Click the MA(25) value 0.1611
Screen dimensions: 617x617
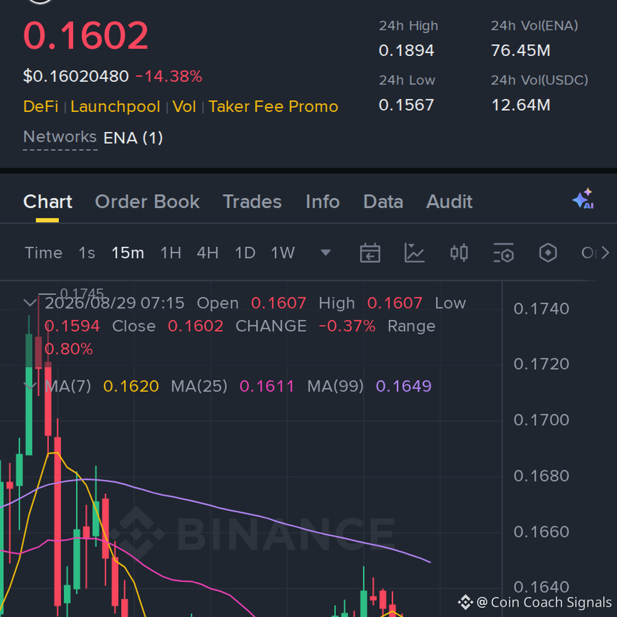coord(267,386)
